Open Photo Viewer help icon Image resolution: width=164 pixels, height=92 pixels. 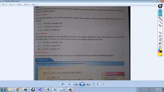[162, 4]
